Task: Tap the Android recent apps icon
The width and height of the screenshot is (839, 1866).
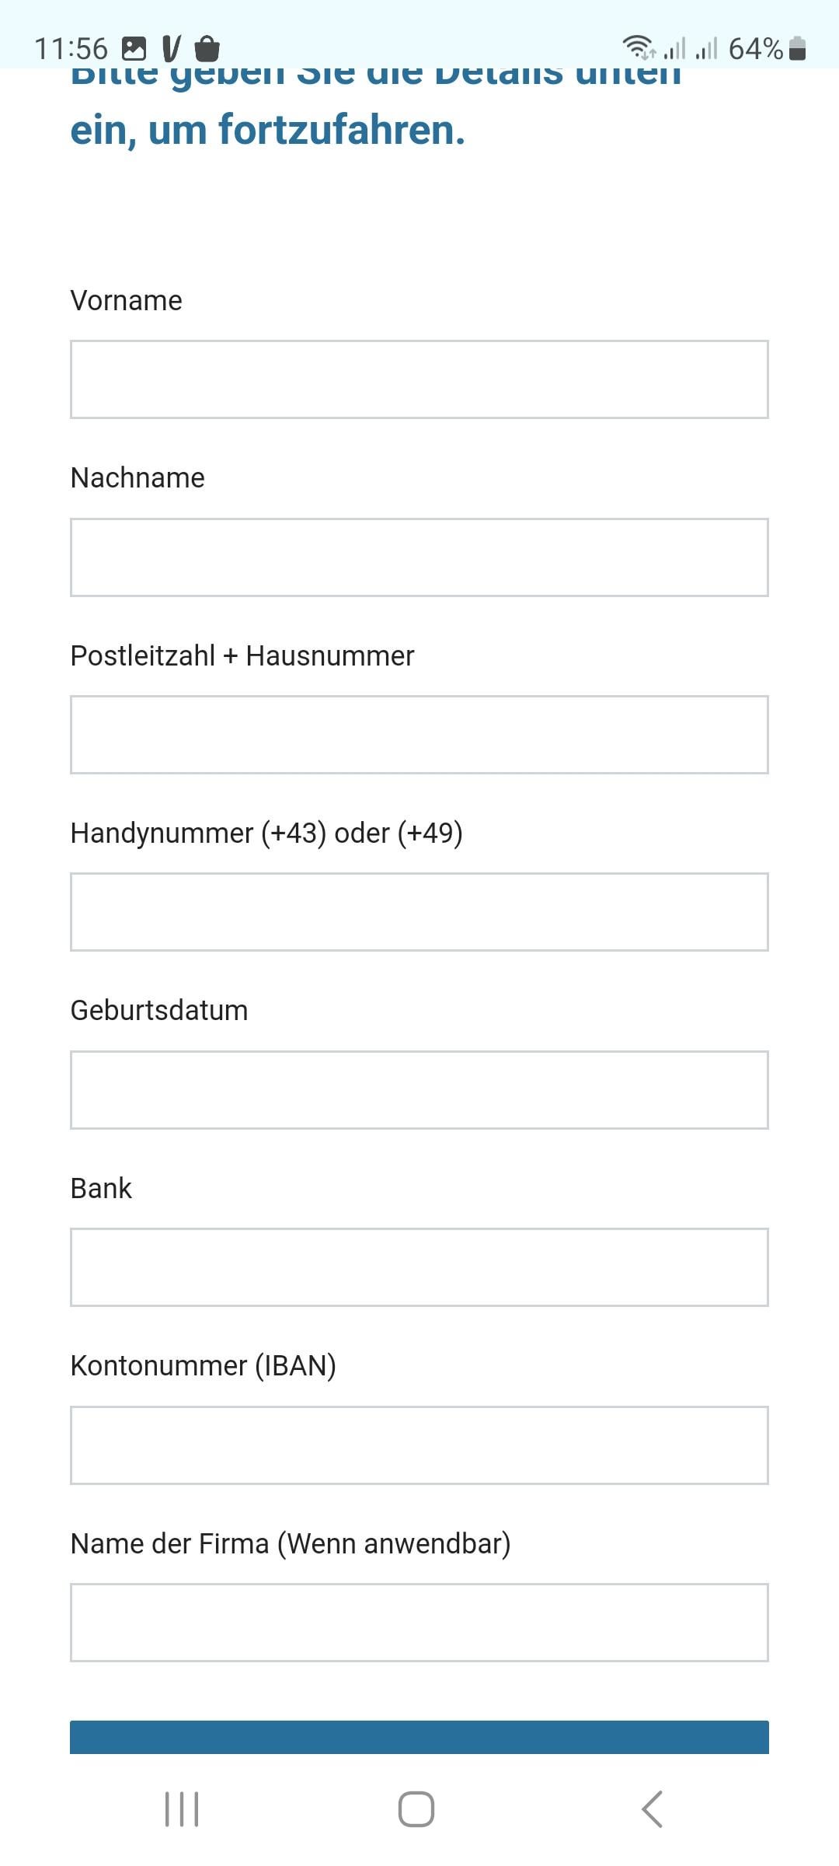Action: [182, 1809]
